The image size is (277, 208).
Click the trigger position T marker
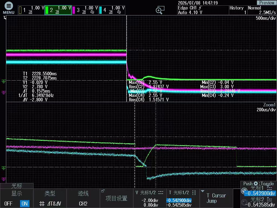coord(5,17)
